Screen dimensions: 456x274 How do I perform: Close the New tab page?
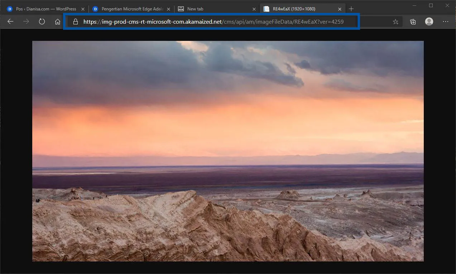254,9
